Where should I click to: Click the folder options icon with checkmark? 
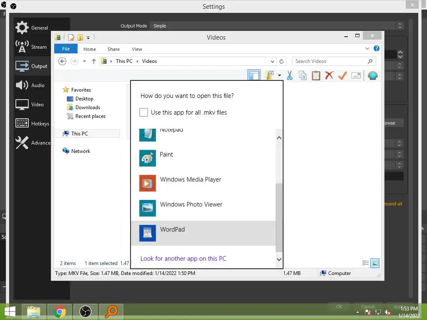click(x=269, y=75)
